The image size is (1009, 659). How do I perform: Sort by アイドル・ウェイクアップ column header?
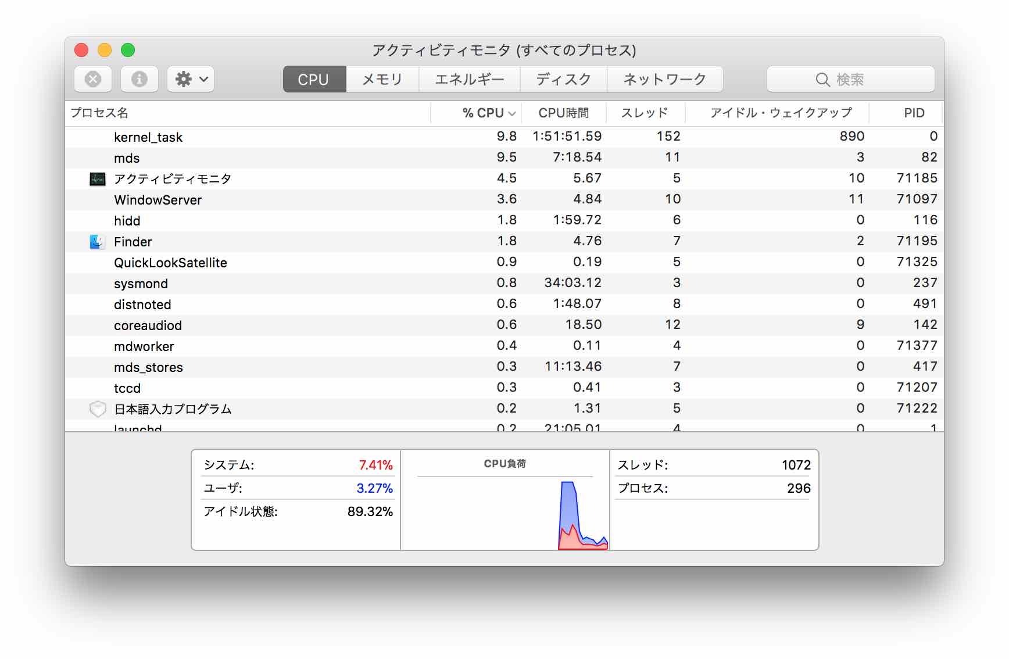coord(777,113)
